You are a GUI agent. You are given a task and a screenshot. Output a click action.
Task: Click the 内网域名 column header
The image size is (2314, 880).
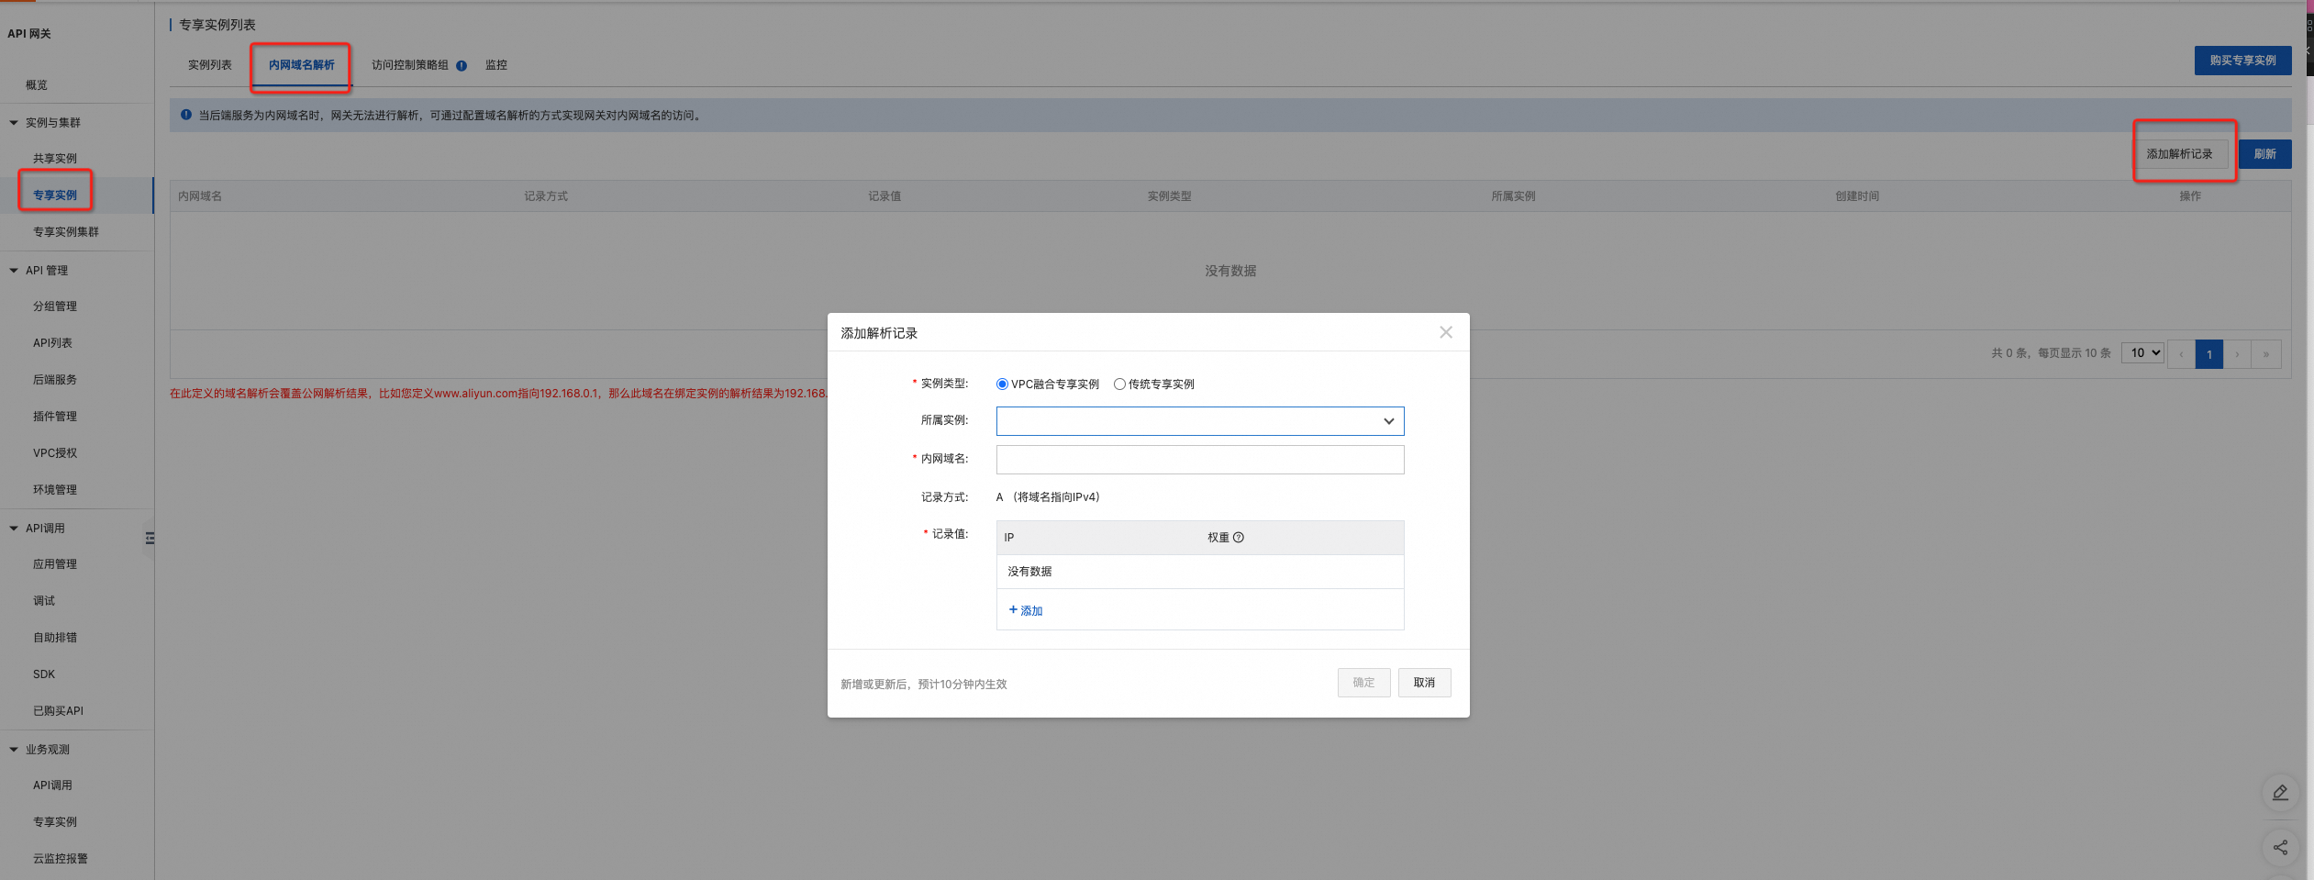point(200,196)
